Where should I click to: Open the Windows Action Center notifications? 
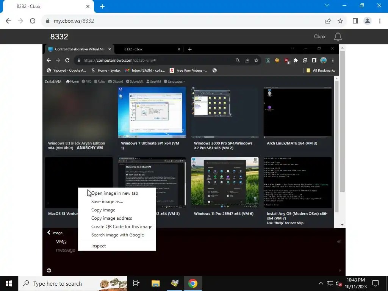coord(375,283)
